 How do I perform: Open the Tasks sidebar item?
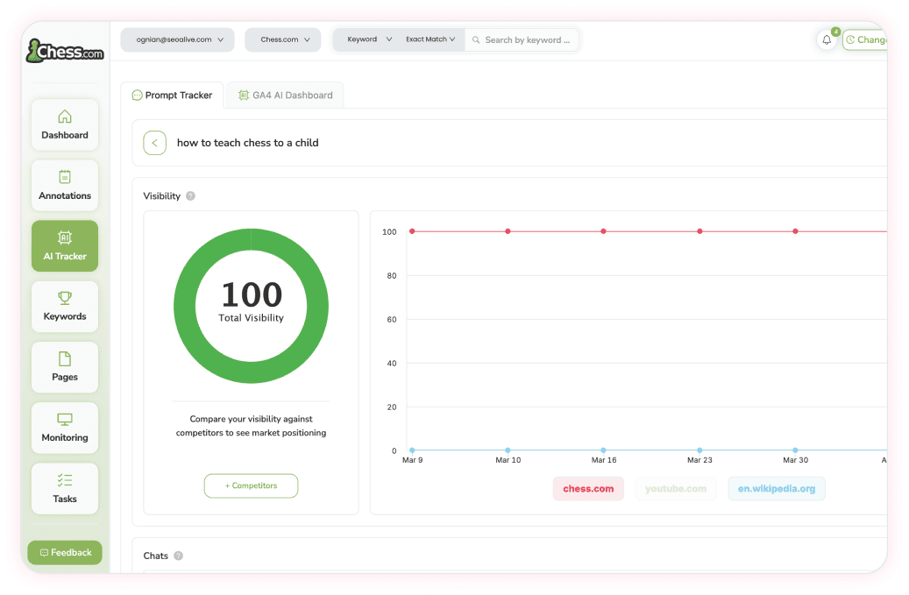click(65, 488)
